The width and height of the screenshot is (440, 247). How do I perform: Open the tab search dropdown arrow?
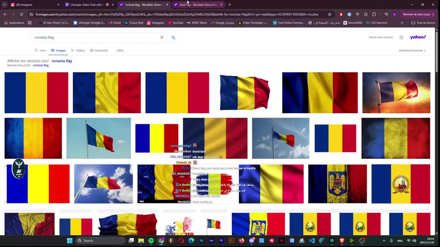[4, 4]
